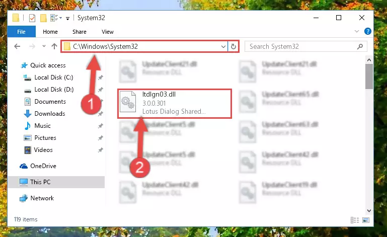Switch to the Home ribbon tab
The image size is (387, 237).
[50, 32]
